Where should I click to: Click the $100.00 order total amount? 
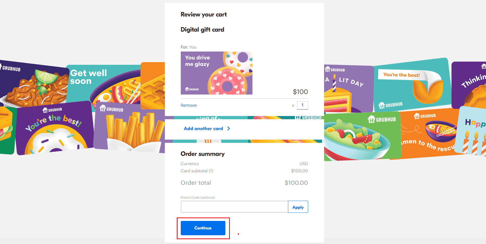[x=296, y=183]
